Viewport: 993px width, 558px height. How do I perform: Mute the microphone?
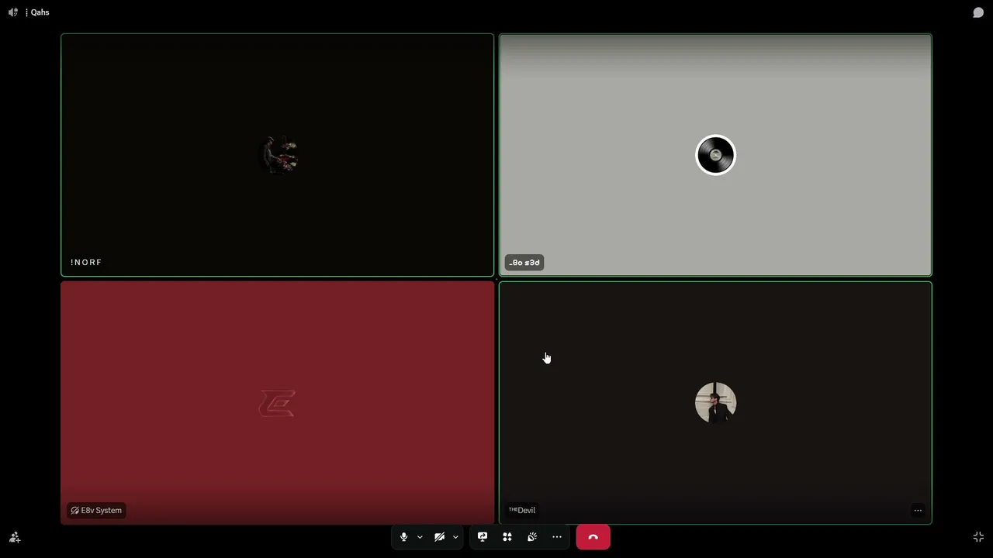pos(403,537)
